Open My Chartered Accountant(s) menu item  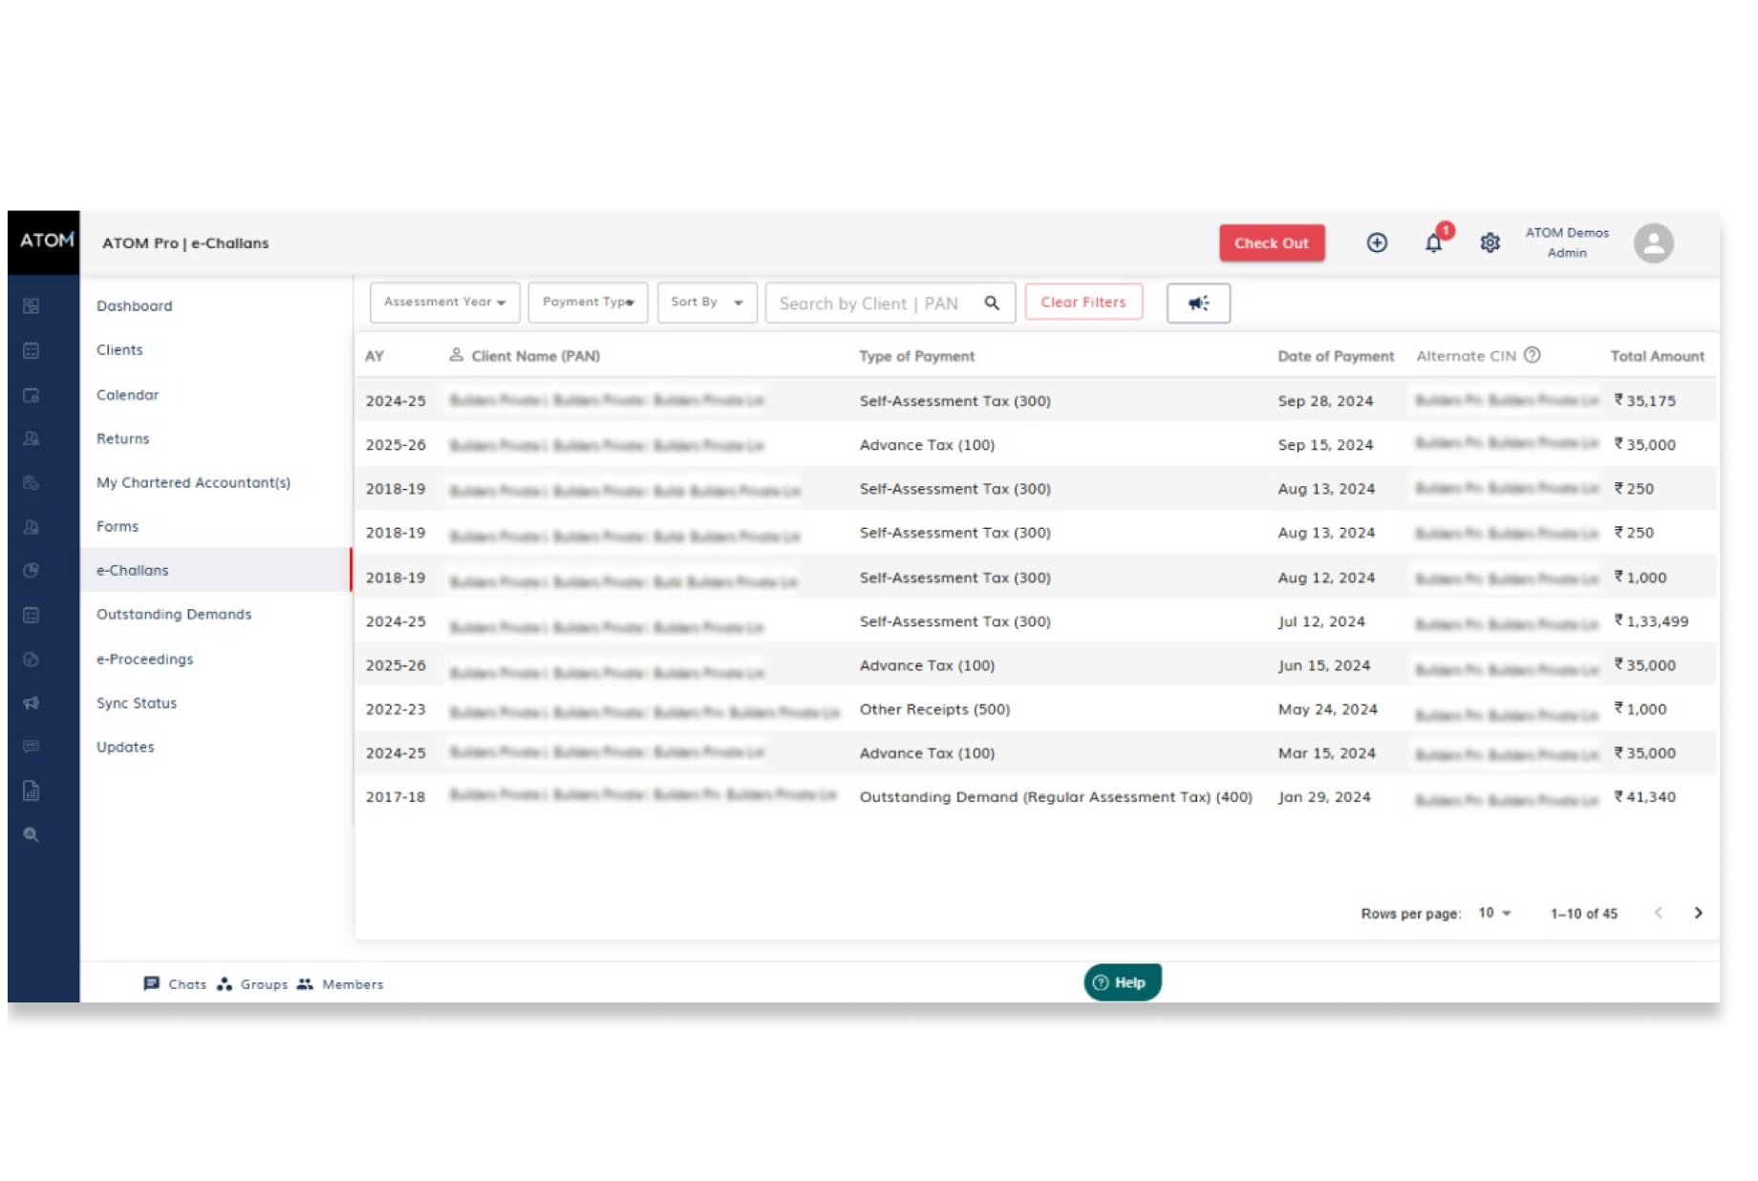[193, 483]
